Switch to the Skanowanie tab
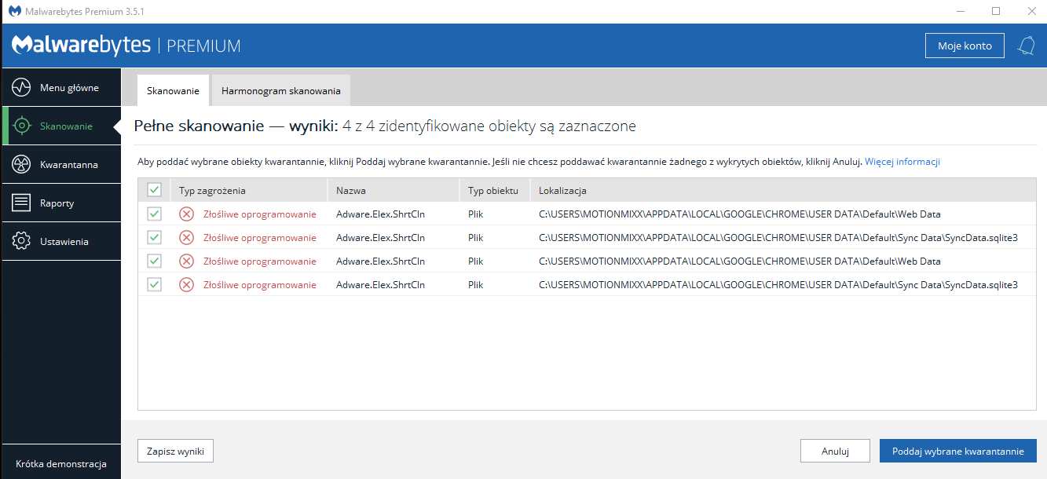This screenshot has height=479, width=1047. pos(173,90)
